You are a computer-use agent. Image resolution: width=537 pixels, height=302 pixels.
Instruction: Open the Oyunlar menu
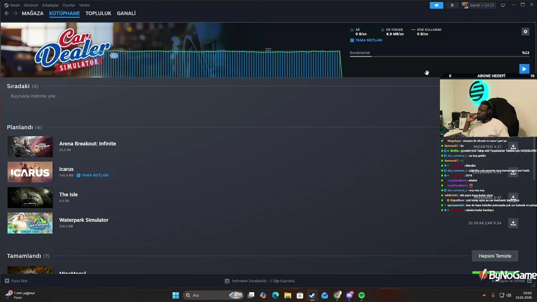[x=69, y=5]
